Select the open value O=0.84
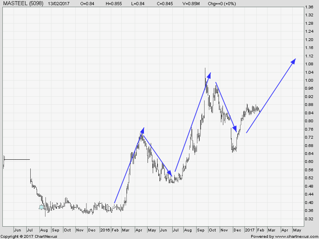319x239 pixels. click(x=87, y=4)
